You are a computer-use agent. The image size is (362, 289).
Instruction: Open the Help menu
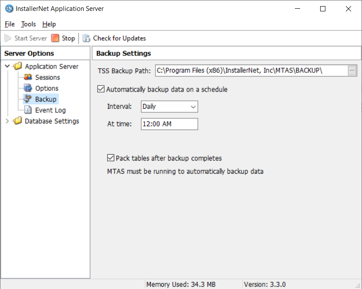click(49, 24)
